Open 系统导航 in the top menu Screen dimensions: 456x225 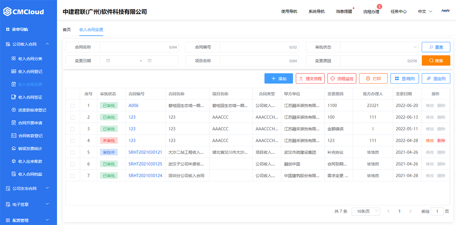317,11
